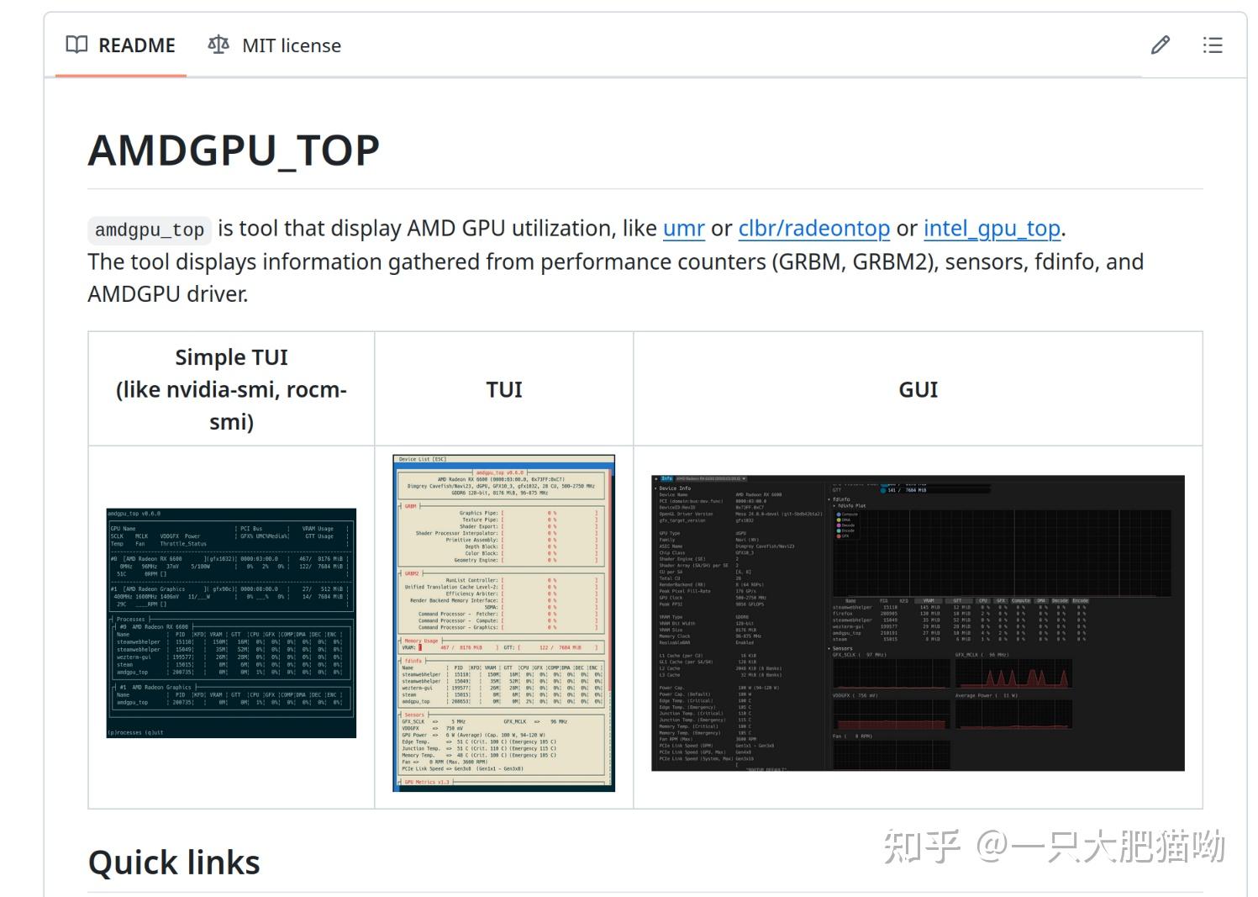Open the clbr/radeontop link
This screenshot has width=1258, height=897.
pos(813,228)
